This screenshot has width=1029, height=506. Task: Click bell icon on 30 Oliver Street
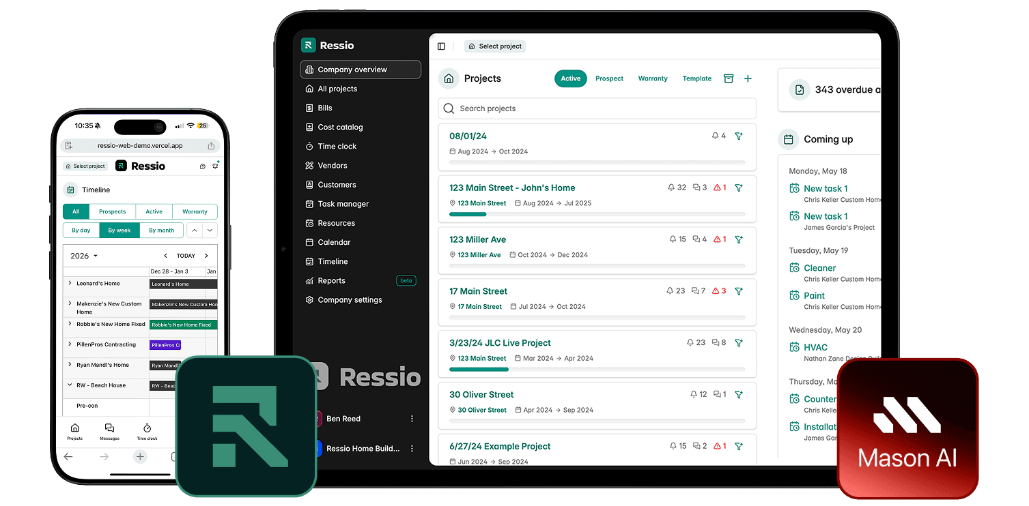point(694,394)
